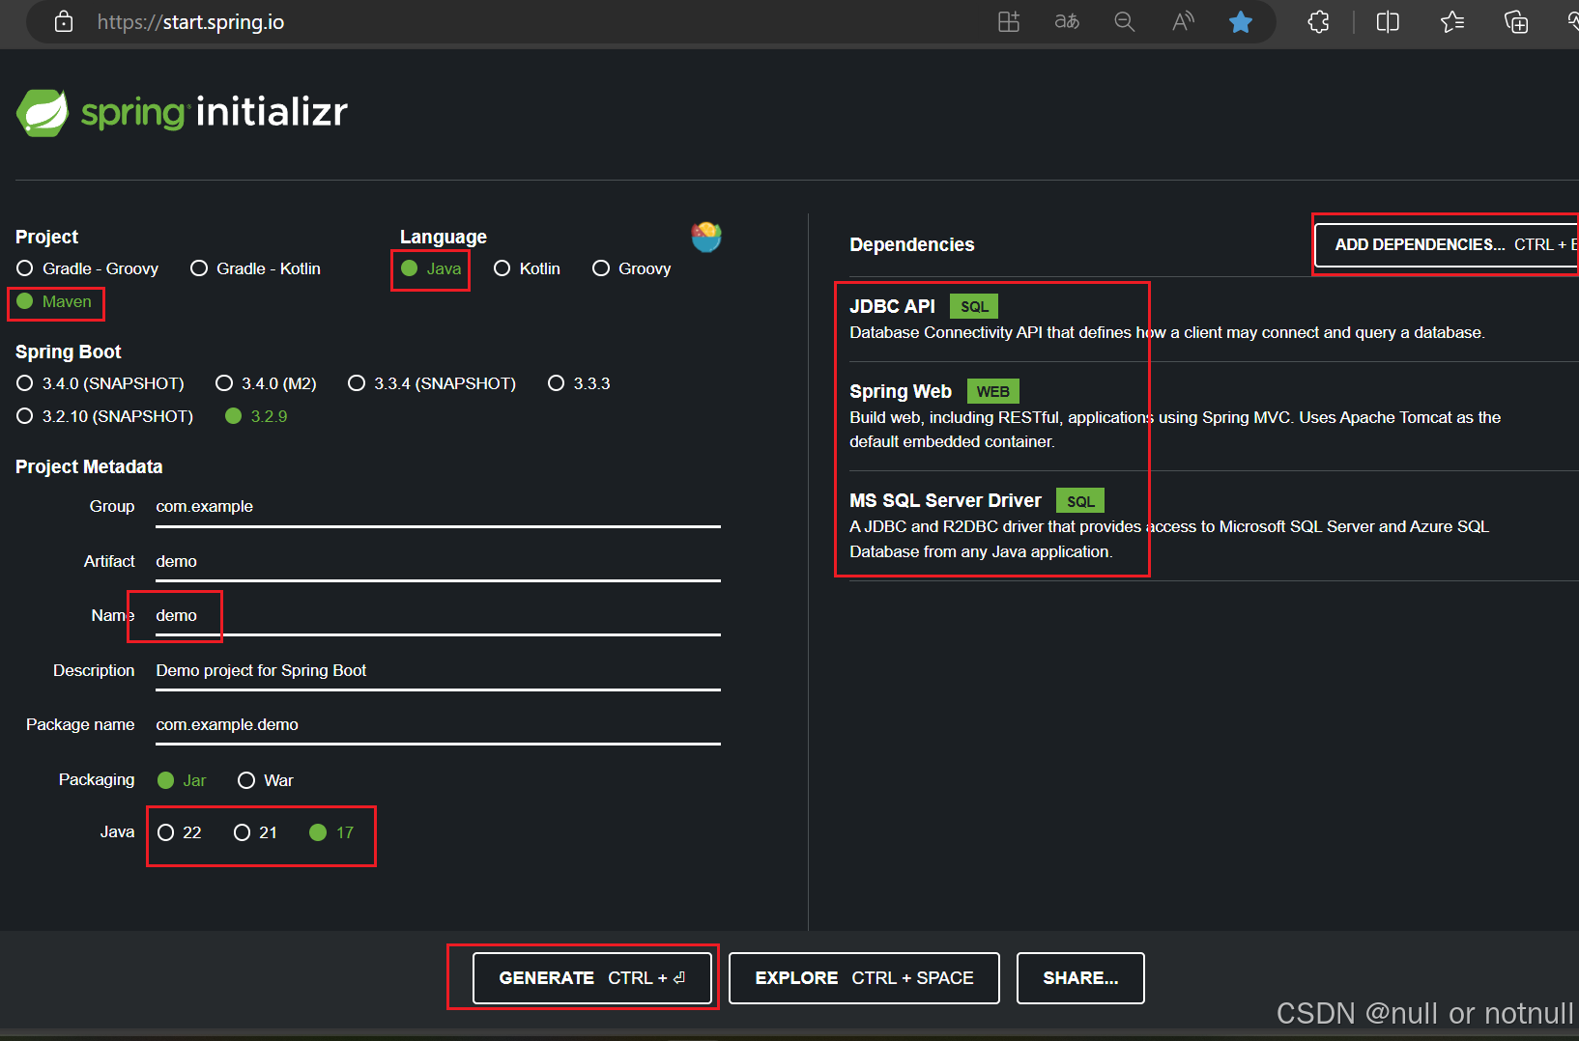Select Spring Boot 3.2.10 (SNAPSHOT)
This screenshot has width=1579, height=1041.
pos(105,416)
